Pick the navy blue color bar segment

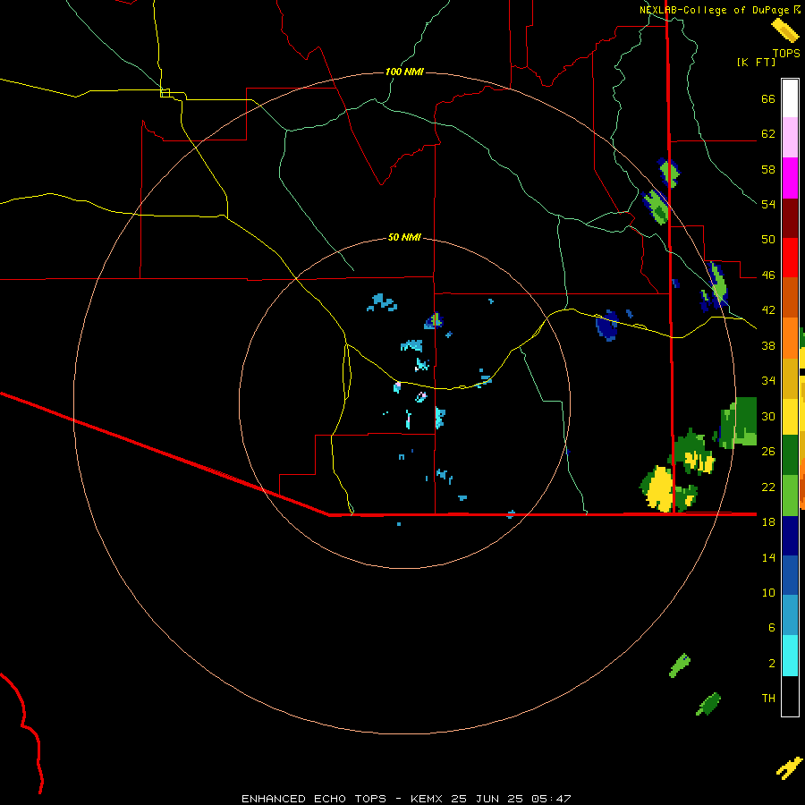tap(790, 536)
